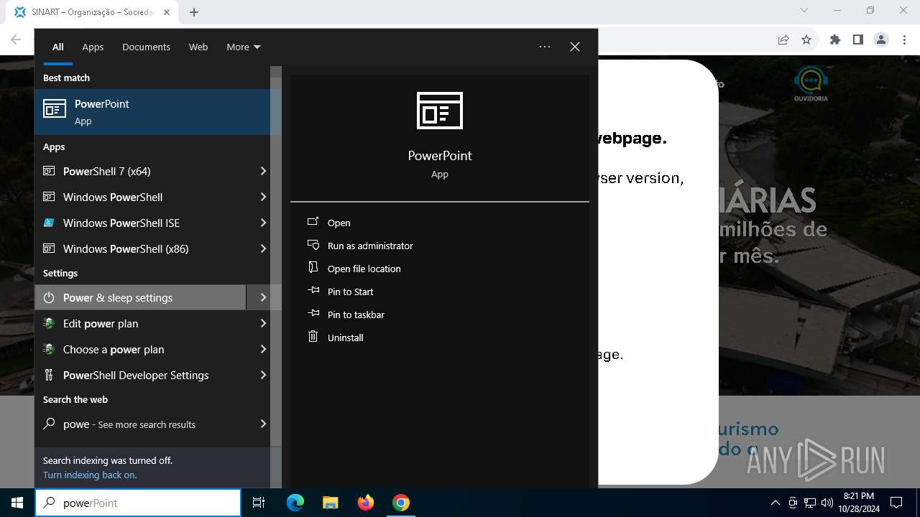Click the Pin to taskbar pin icon
This screenshot has height=517, width=920.
(x=313, y=314)
